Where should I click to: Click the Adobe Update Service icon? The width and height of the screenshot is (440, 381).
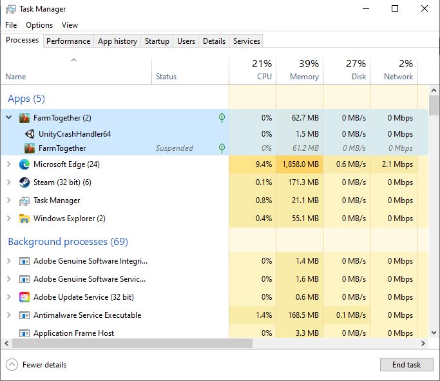click(x=24, y=297)
